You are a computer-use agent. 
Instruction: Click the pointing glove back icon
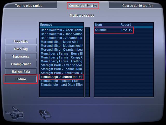click(x=14, y=113)
